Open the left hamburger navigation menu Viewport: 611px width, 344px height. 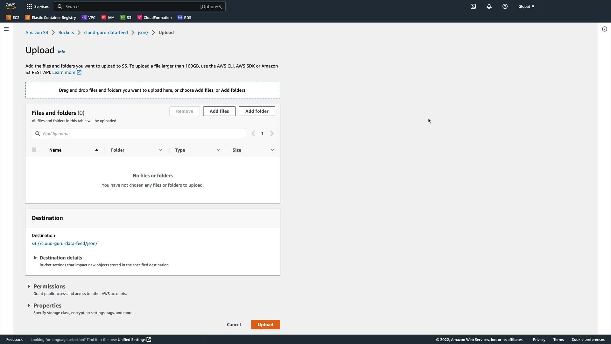[x=6, y=29]
